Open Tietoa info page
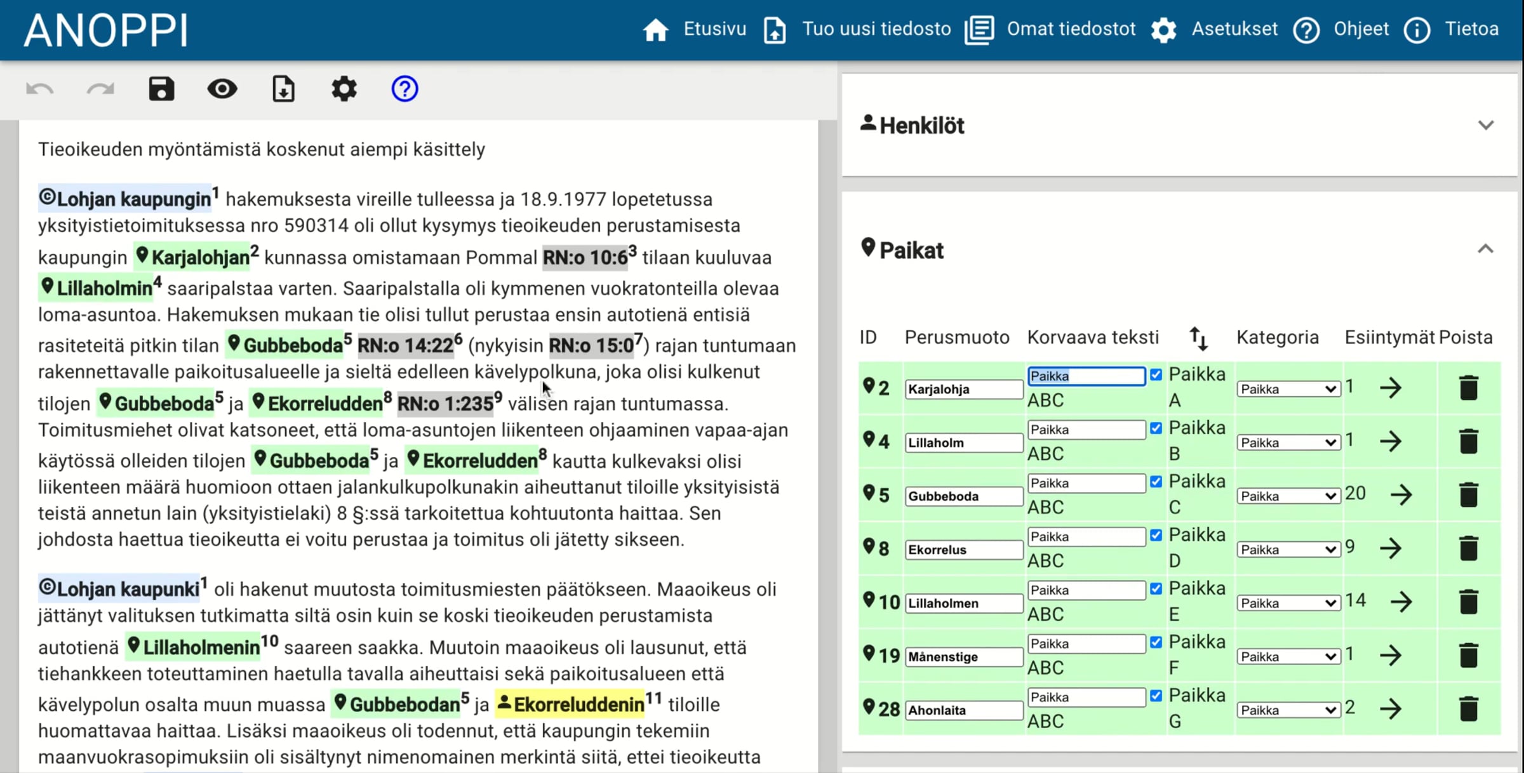This screenshot has width=1524, height=773. coord(1452,29)
